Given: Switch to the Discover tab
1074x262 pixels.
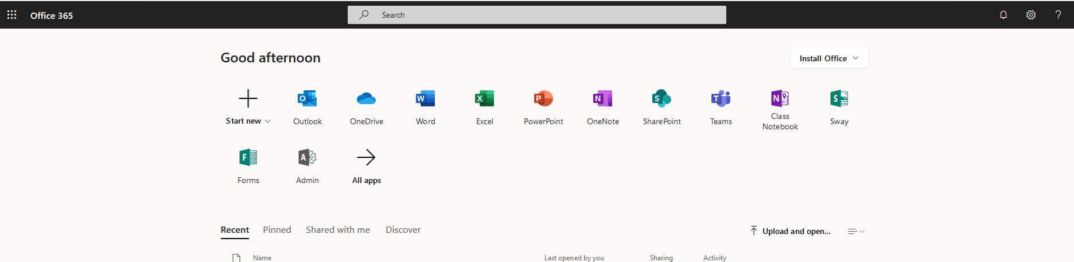Looking at the screenshot, I should coord(403,230).
